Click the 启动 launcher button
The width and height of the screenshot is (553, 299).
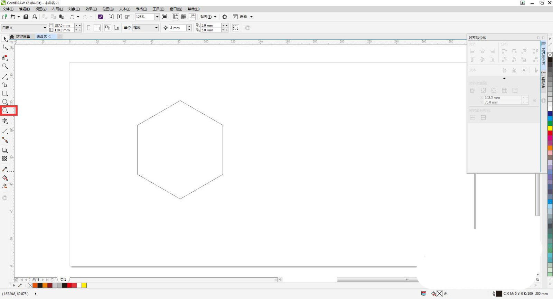click(243, 17)
